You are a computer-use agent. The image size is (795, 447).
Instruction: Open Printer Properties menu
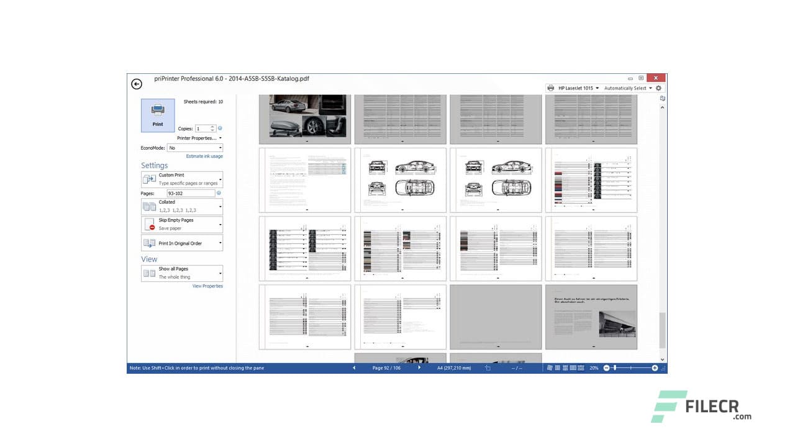tap(196, 138)
